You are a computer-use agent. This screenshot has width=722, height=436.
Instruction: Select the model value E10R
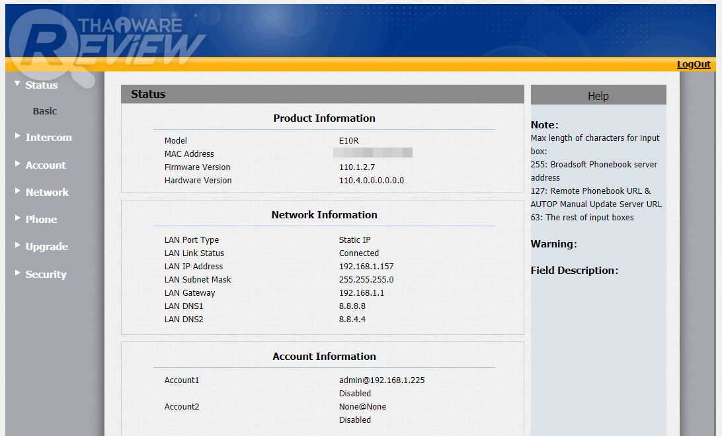point(348,140)
